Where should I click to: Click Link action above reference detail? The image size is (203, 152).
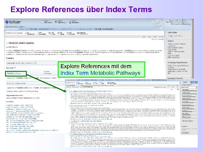[144, 37]
